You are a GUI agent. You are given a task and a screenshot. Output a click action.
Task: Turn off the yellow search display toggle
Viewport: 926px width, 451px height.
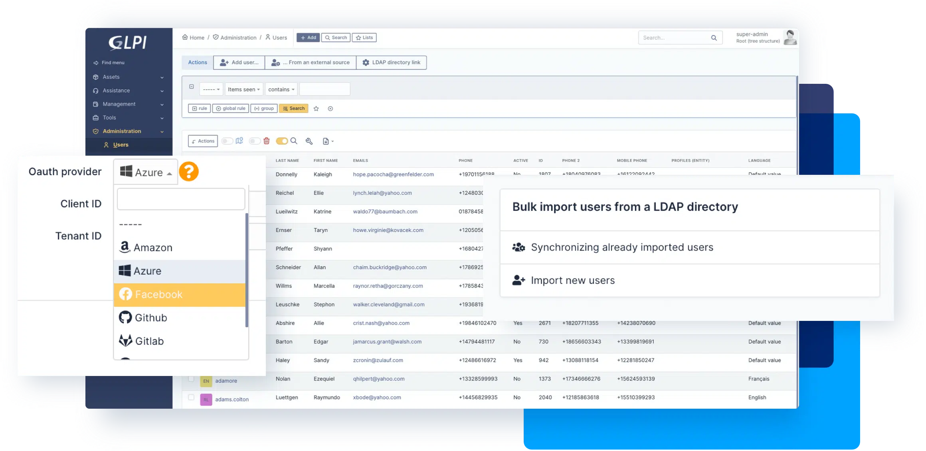[282, 141]
